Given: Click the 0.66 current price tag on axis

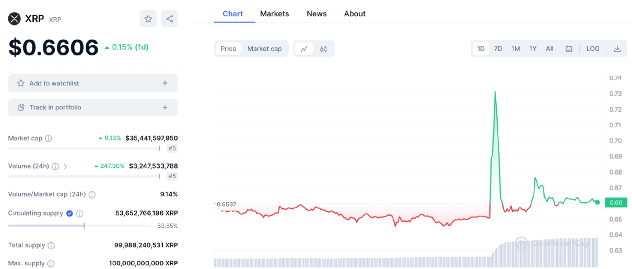Looking at the screenshot, I should pyautogui.click(x=616, y=203).
